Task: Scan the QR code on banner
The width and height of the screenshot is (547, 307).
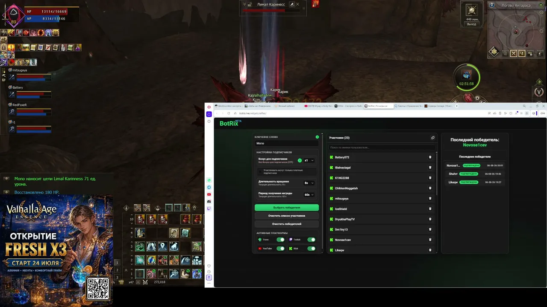Action: click(98, 289)
